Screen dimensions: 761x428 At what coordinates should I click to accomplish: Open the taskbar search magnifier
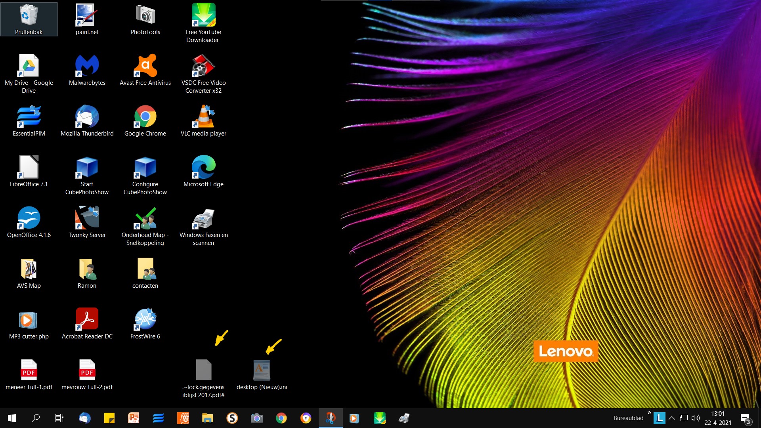(x=36, y=418)
